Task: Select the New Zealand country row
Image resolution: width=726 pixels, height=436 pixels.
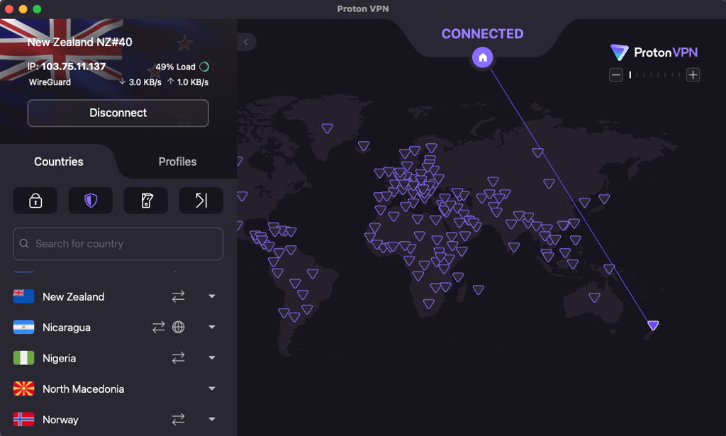Action: coord(118,296)
